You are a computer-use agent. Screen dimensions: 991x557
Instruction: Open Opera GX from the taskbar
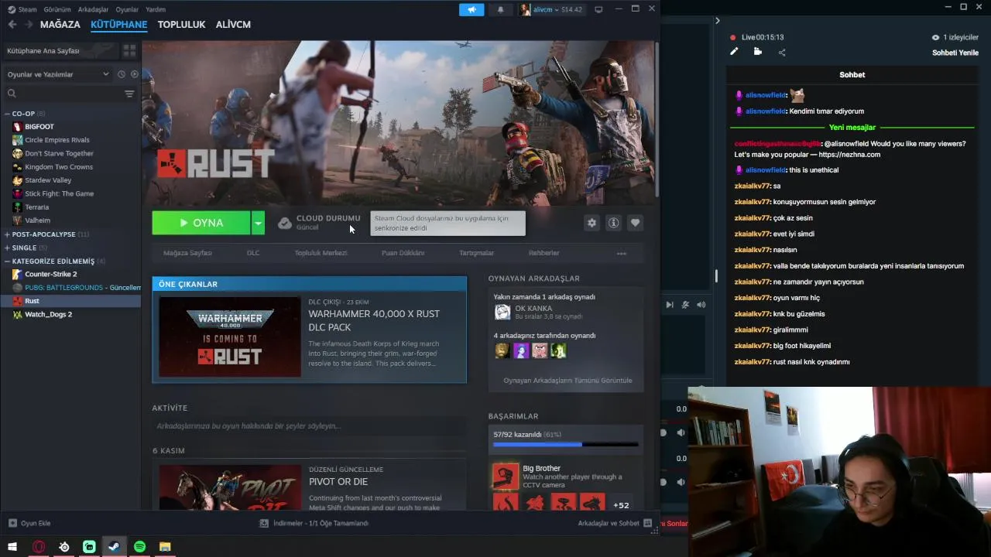coord(39,547)
